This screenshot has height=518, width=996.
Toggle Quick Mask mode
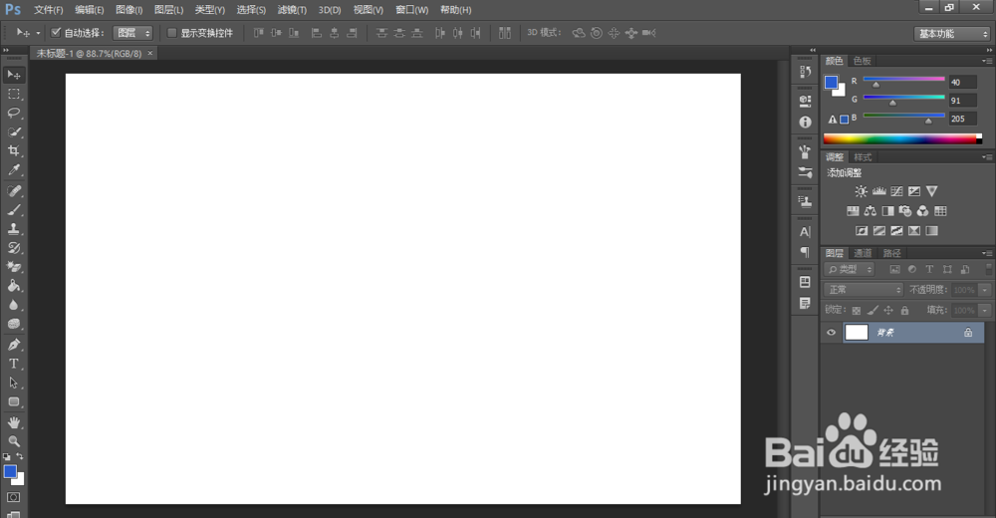[x=13, y=497]
